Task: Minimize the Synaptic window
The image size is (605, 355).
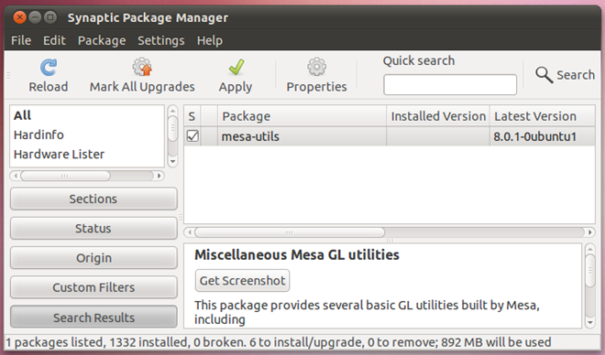Action: tap(35, 17)
